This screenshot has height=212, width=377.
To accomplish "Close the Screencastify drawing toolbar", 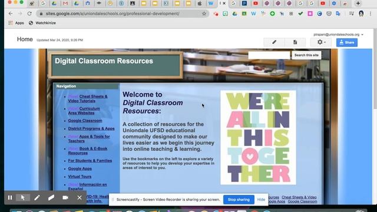I will [80, 198].
